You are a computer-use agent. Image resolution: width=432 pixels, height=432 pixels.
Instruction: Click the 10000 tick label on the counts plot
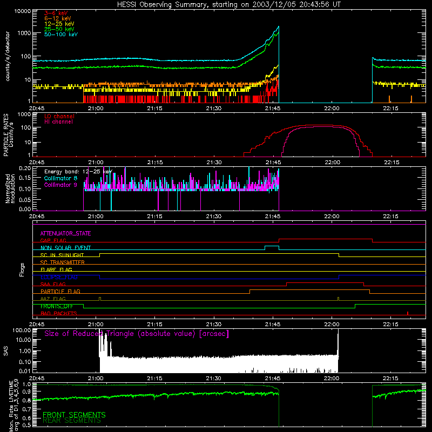pos(23,11)
